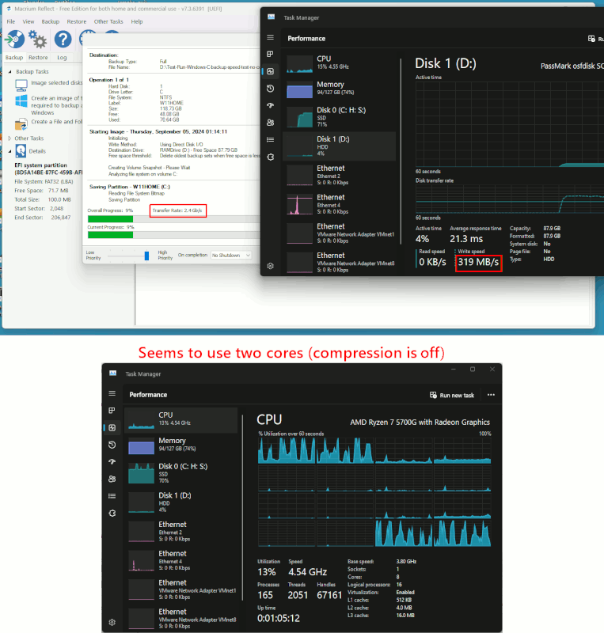Open the Restore menu in menu bar
Image resolution: width=604 pixels, height=633 pixels.
[x=77, y=21]
